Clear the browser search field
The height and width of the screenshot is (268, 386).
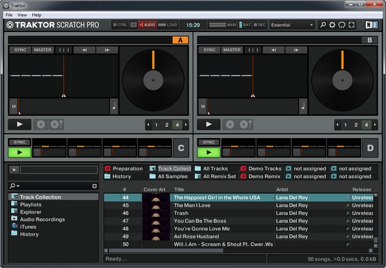click(95, 186)
